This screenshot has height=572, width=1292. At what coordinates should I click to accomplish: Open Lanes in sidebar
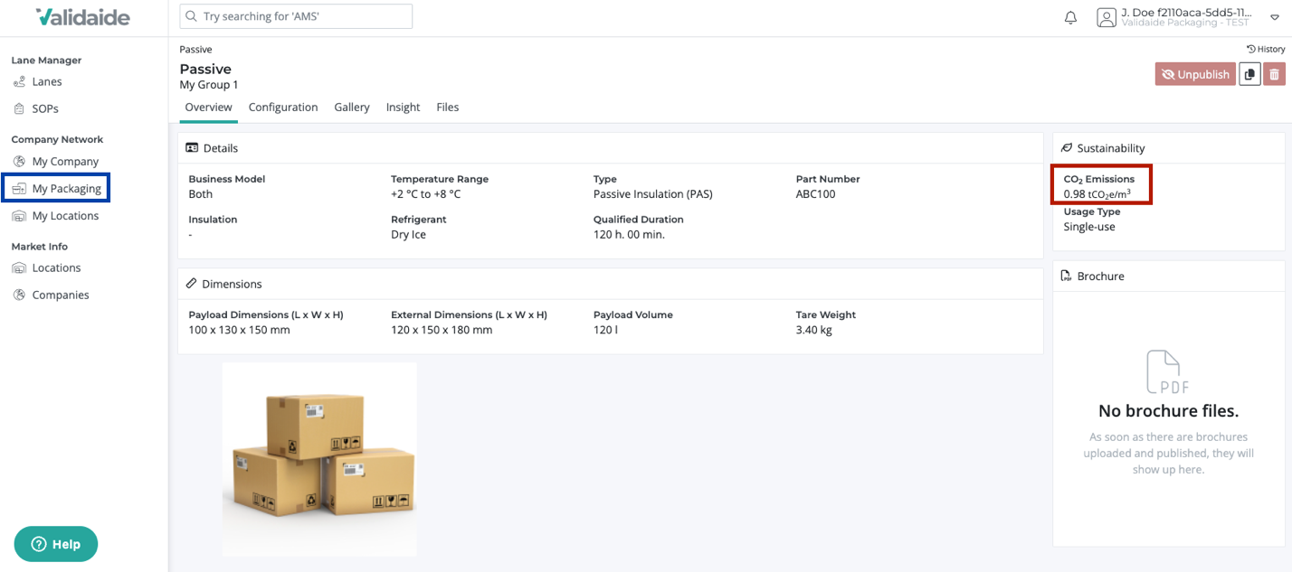coord(47,81)
